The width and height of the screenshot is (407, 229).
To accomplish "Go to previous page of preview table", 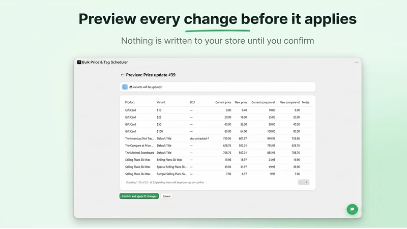I will 301,182.
